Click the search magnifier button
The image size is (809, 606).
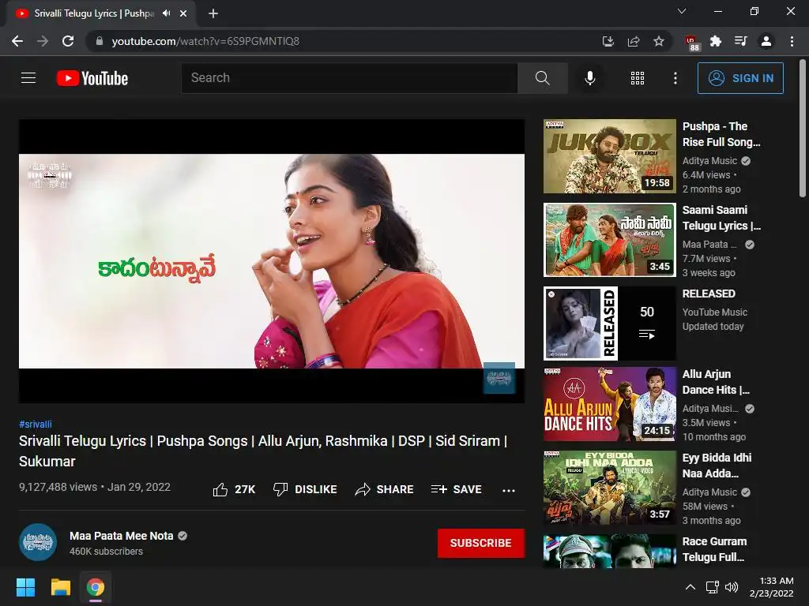point(542,78)
